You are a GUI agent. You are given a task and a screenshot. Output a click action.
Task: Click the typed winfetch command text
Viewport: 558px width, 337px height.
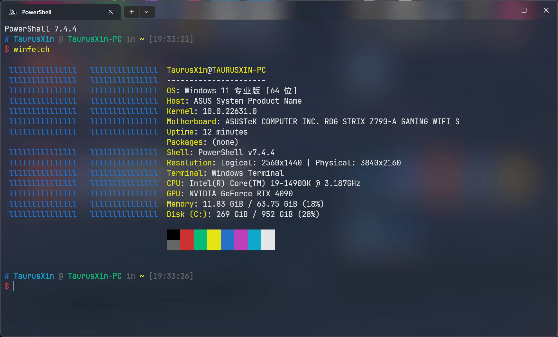point(32,50)
